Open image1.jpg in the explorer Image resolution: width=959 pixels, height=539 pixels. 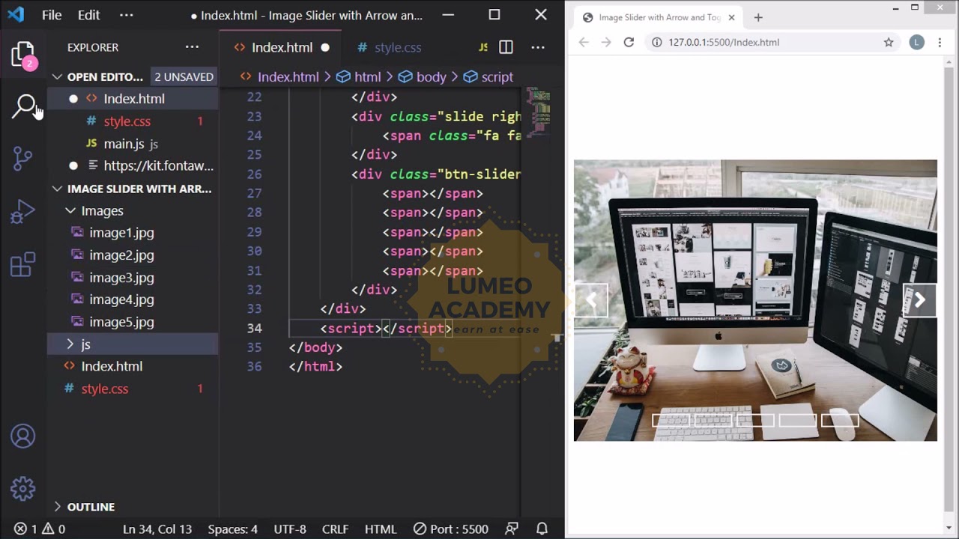[121, 233]
